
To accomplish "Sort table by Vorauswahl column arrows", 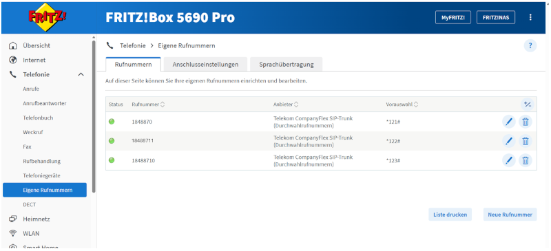I will 416,105.
